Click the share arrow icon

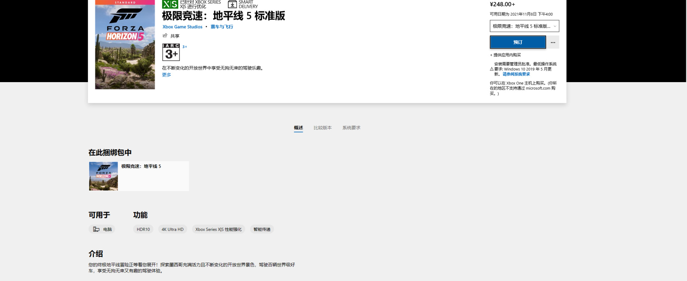click(165, 35)
